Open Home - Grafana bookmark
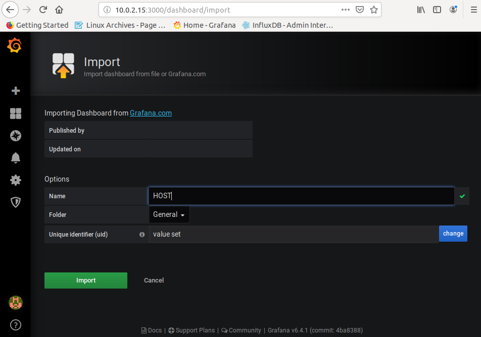This screenshot has height=337, width=481. pos(204,25)
